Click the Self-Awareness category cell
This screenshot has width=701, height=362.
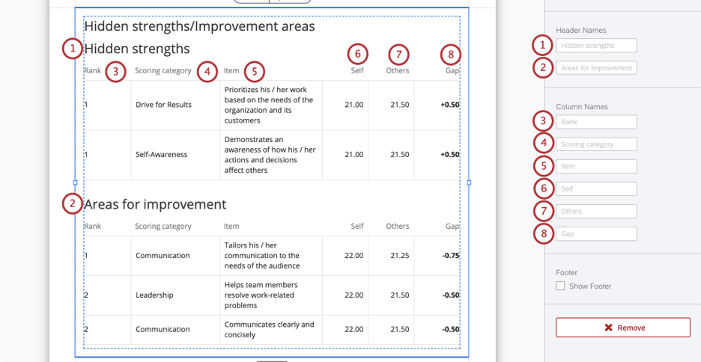pos(161,154)
